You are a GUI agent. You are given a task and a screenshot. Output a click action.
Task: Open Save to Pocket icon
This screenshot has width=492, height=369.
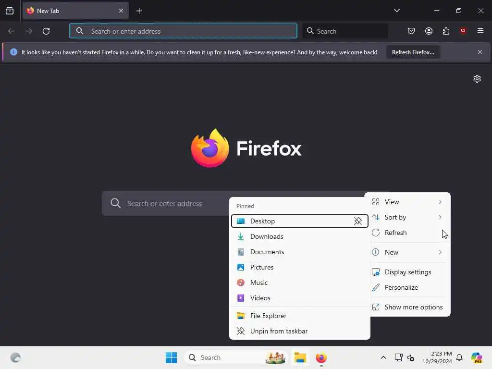[411, 31]
